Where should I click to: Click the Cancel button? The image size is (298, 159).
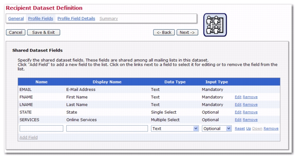click(16, 33)
